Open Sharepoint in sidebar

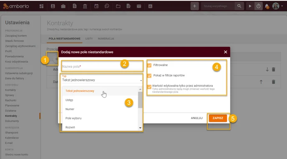click(12, 133)
